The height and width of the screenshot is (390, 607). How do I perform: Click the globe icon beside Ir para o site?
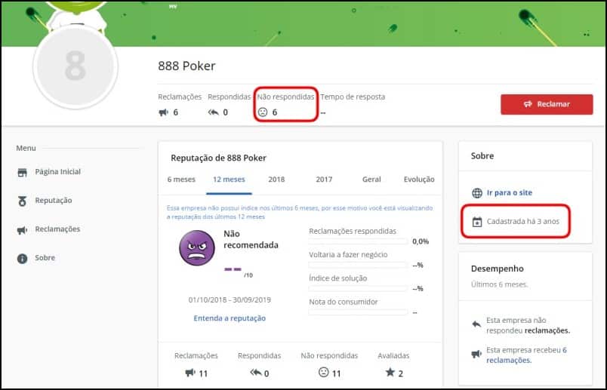click(x=477, y=192)
